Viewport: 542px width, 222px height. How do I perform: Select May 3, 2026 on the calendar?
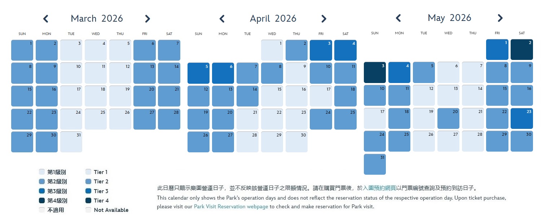point(375,73)
